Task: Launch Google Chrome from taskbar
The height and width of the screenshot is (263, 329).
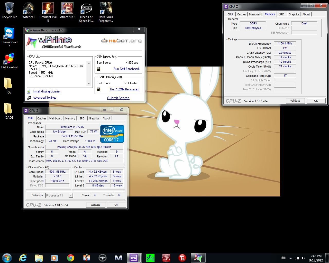Action: point(70,258)
